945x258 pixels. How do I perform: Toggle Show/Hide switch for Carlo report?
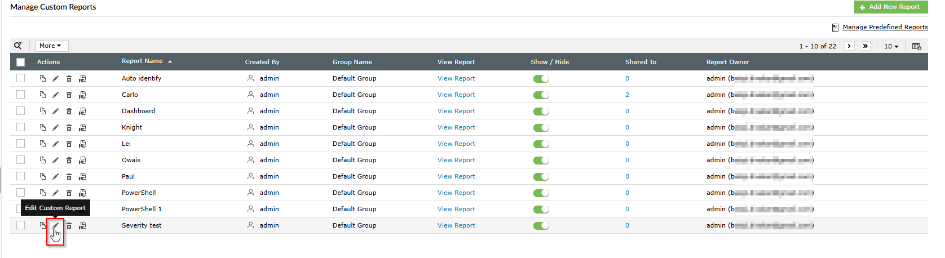point(541,95)
